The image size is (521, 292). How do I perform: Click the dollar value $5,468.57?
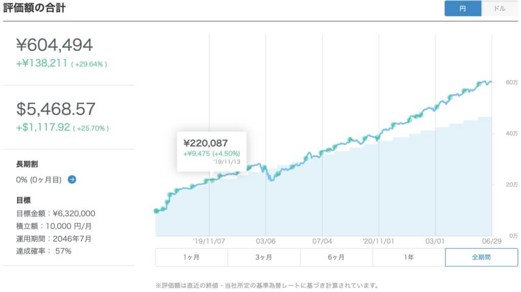(x=56, y=109)
